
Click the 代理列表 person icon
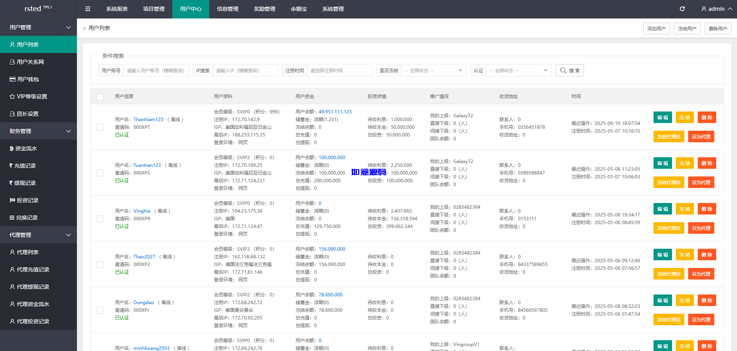[12, 252]
